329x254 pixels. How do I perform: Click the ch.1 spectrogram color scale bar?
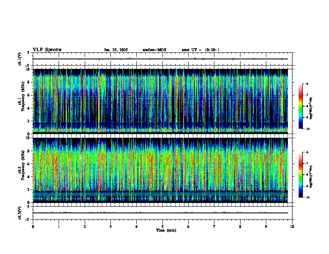pos(301,106)
